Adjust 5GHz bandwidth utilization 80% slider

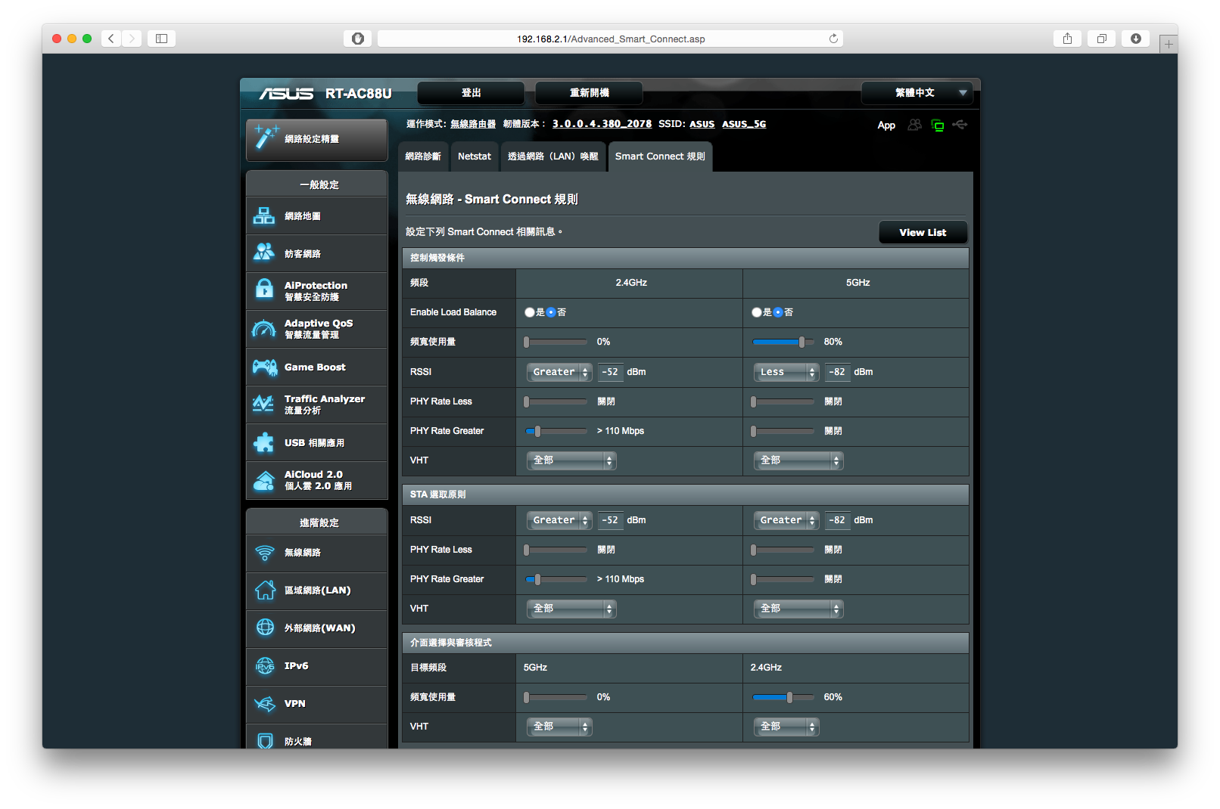click(x=783, y=343)
